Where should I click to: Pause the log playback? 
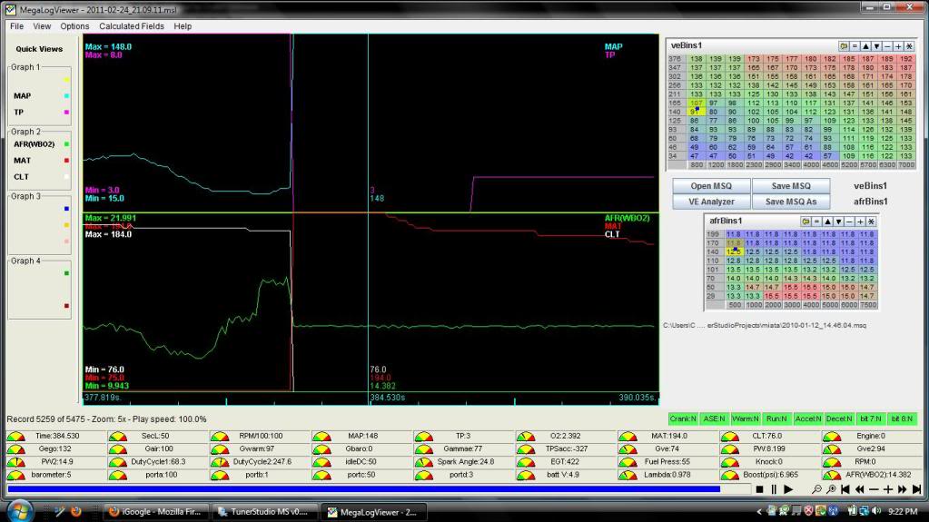pyautogui.click(x=774, y=489)
